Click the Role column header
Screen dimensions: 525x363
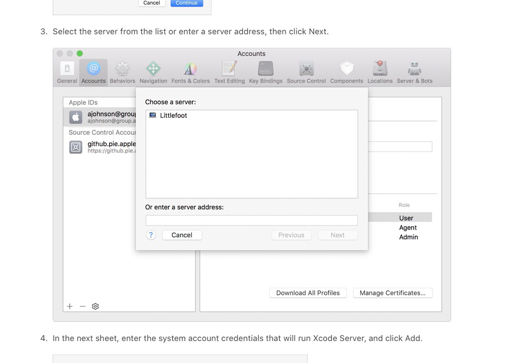(x=404, y=205)
